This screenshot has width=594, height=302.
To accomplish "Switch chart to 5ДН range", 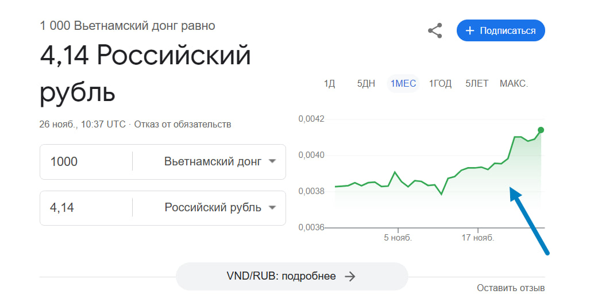I will point(366,84).
